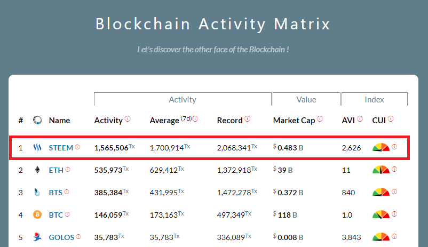Viewport: 428px width, 247px height.
Task: Click the BTC CUI gauge indicator
Action: coord(381,215)
